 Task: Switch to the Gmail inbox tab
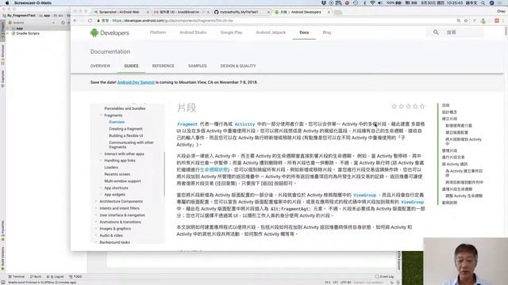point(181,12)
